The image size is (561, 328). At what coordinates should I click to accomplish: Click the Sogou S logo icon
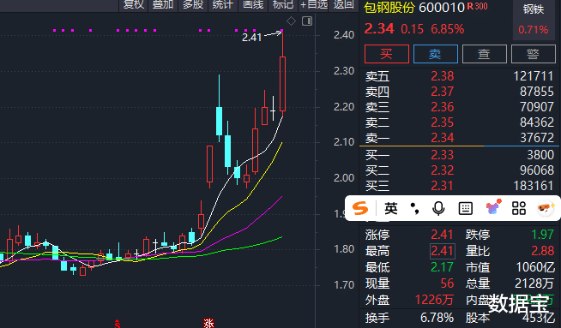(x=360, y=208)
